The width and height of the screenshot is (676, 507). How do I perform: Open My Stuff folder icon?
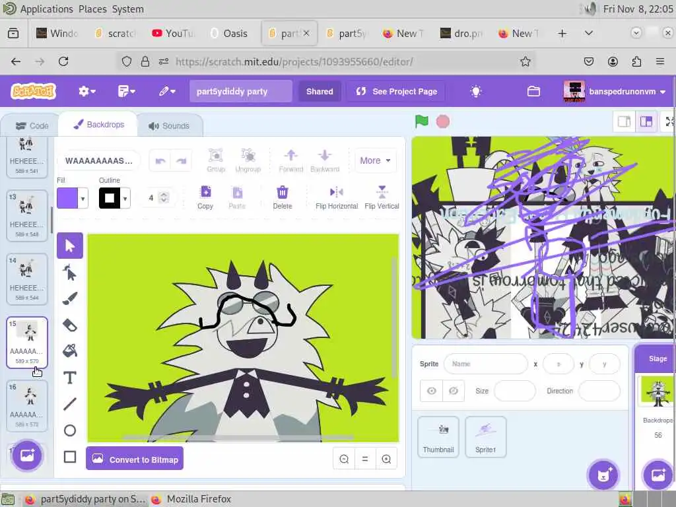533,91
